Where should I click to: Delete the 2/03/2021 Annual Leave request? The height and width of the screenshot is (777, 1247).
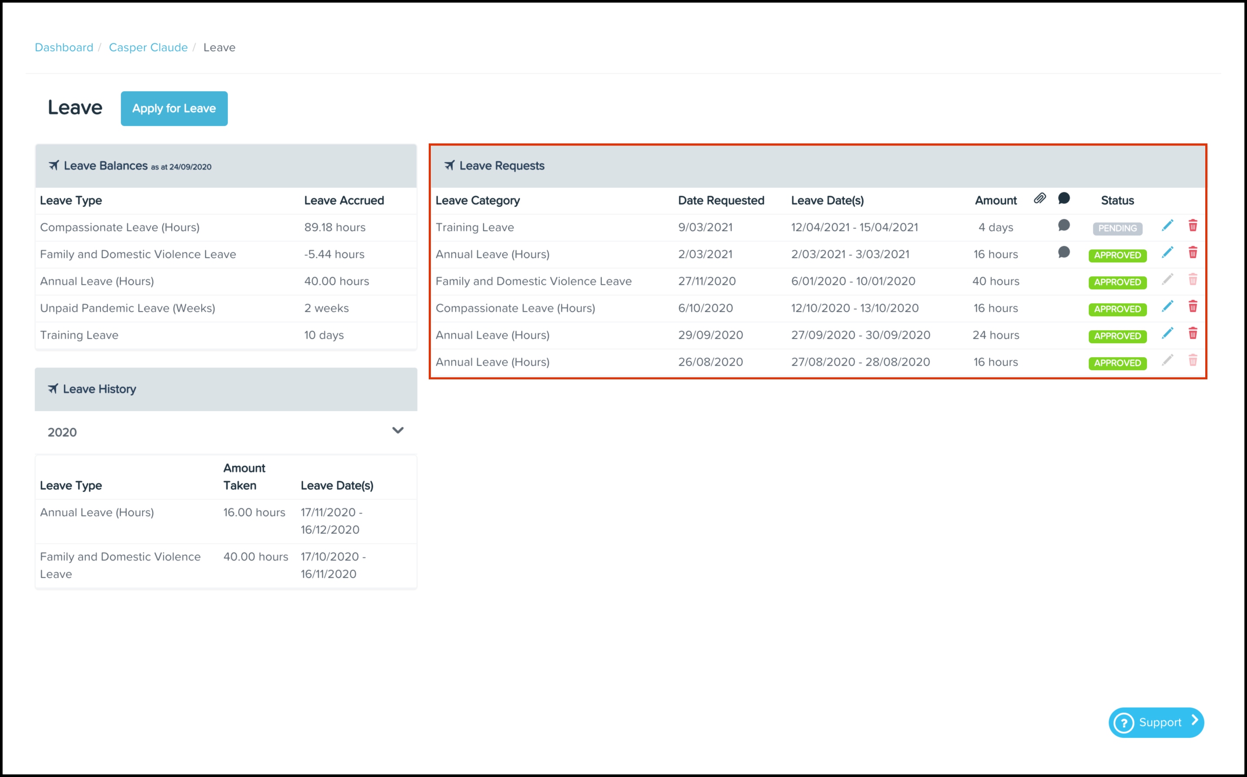point(1193,252)
